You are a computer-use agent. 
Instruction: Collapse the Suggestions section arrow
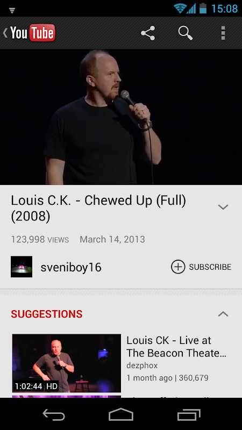coord(223,314)
